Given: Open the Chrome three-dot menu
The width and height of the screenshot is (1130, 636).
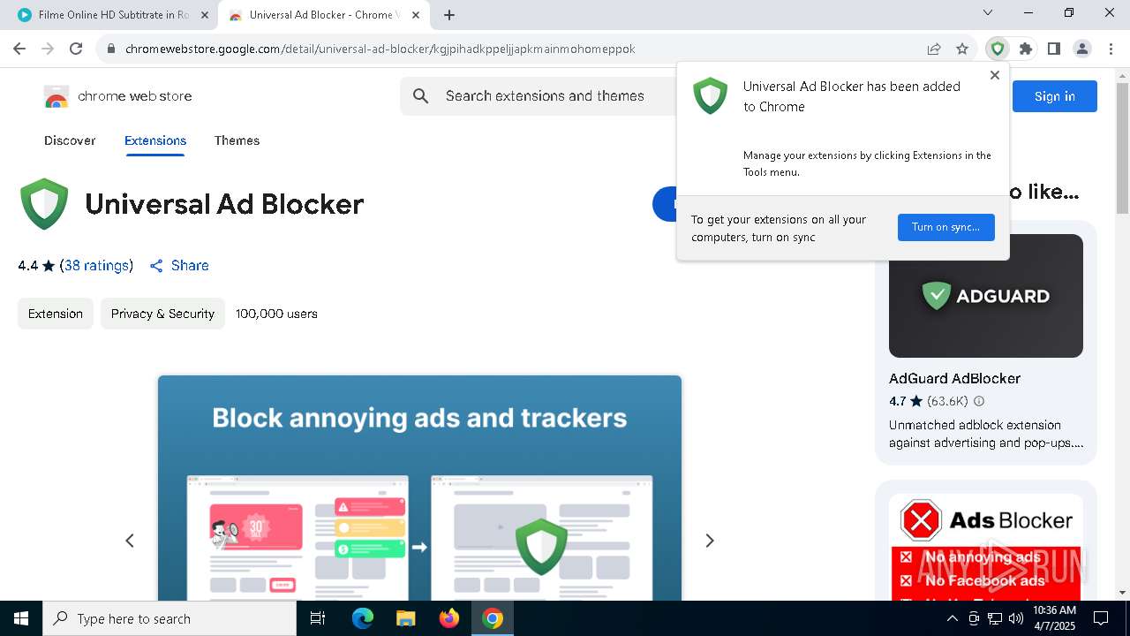Looking at the screenshot, I should (x=1111, y=49).
